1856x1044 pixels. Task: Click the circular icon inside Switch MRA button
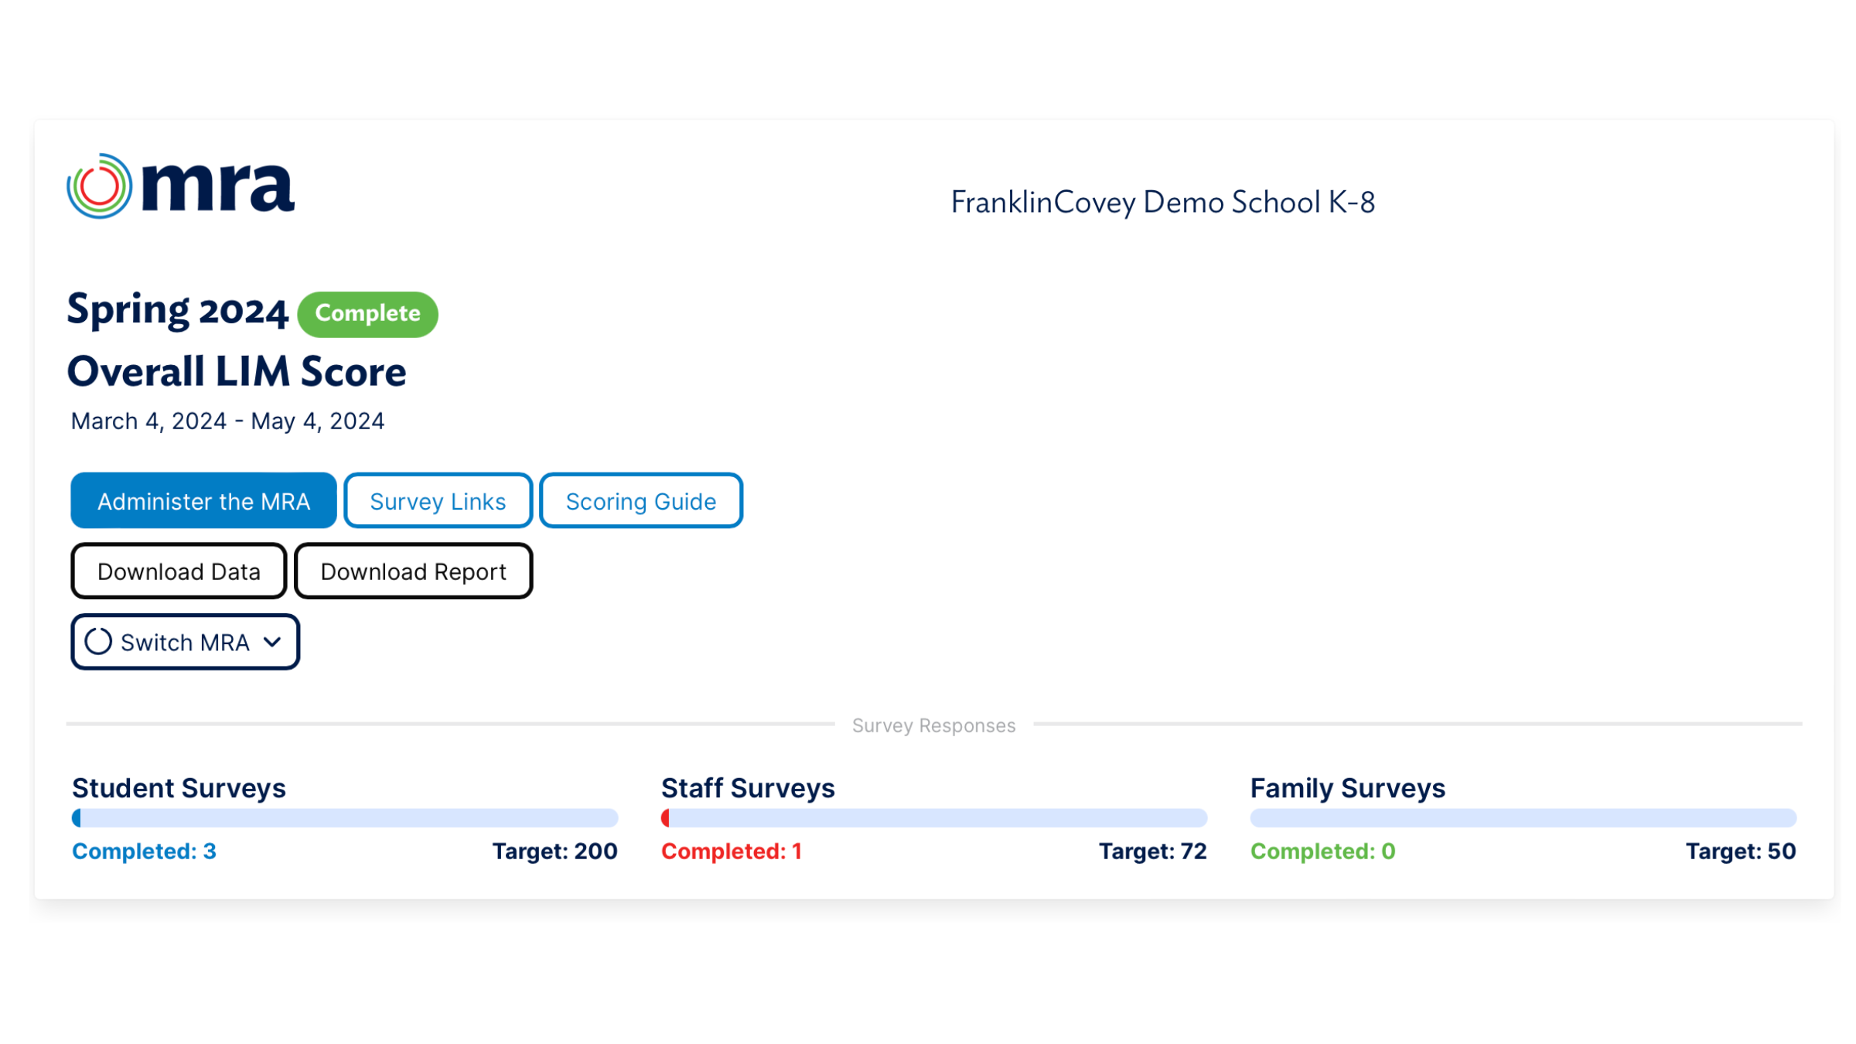click(100, 641)
